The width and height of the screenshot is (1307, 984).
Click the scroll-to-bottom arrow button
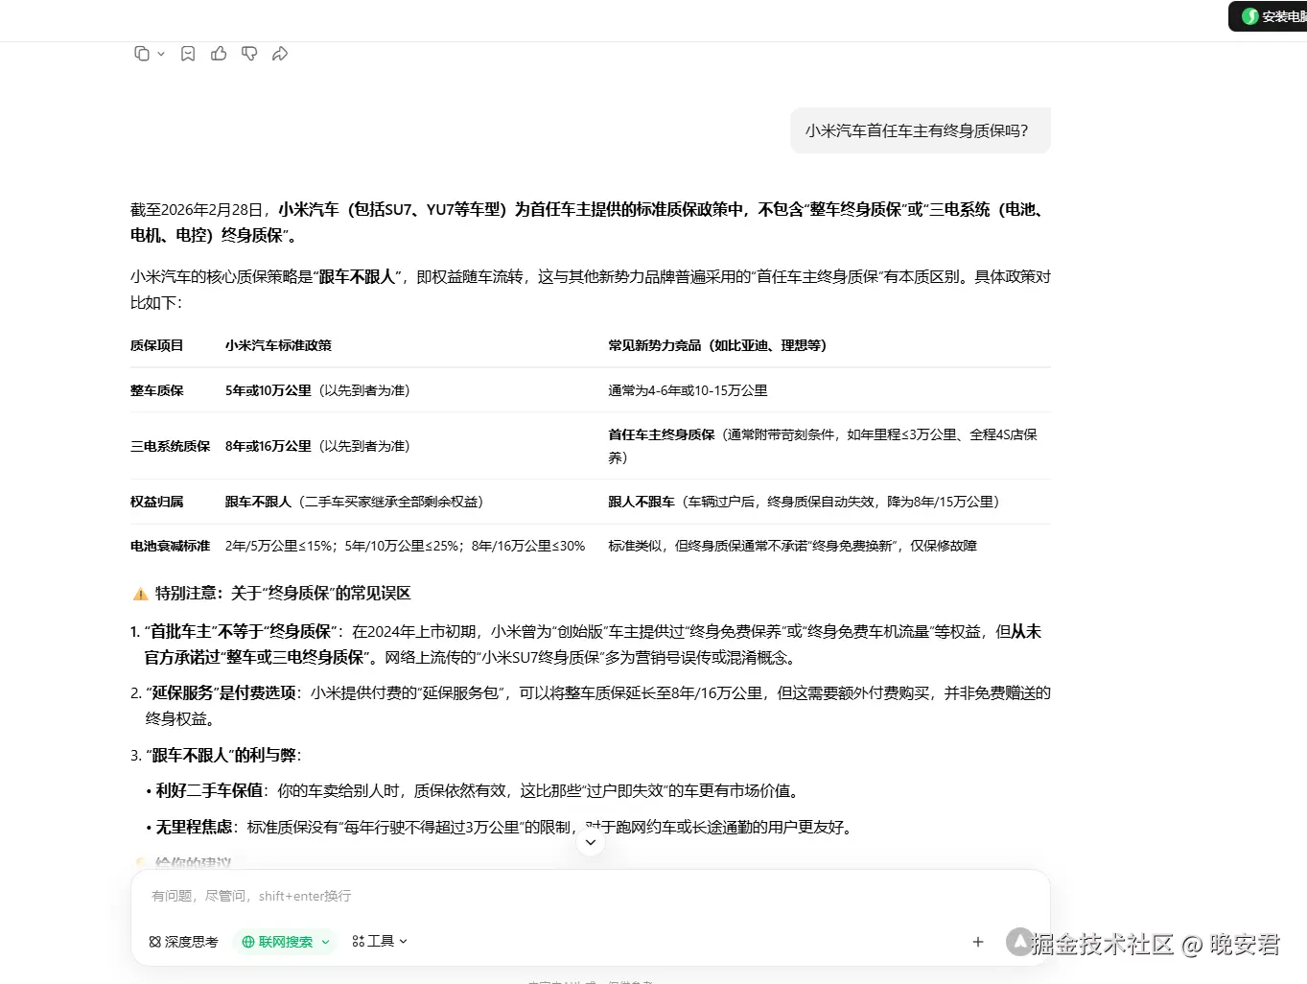591,841
